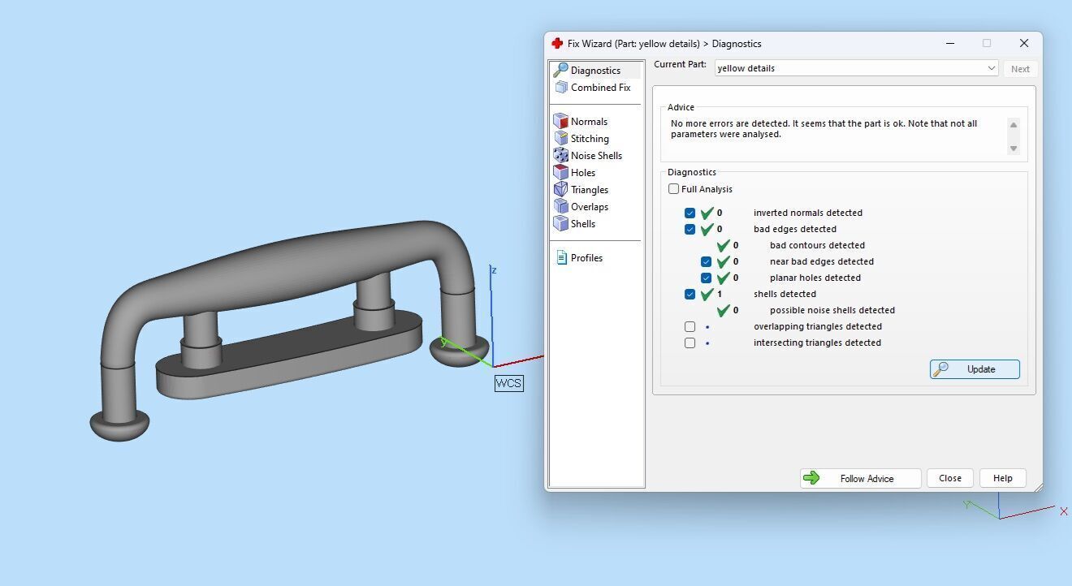Switch to the Noise Shells page
Viewport: 1072px width, 586px height.
pyautogui.click(x=596, y=156)
